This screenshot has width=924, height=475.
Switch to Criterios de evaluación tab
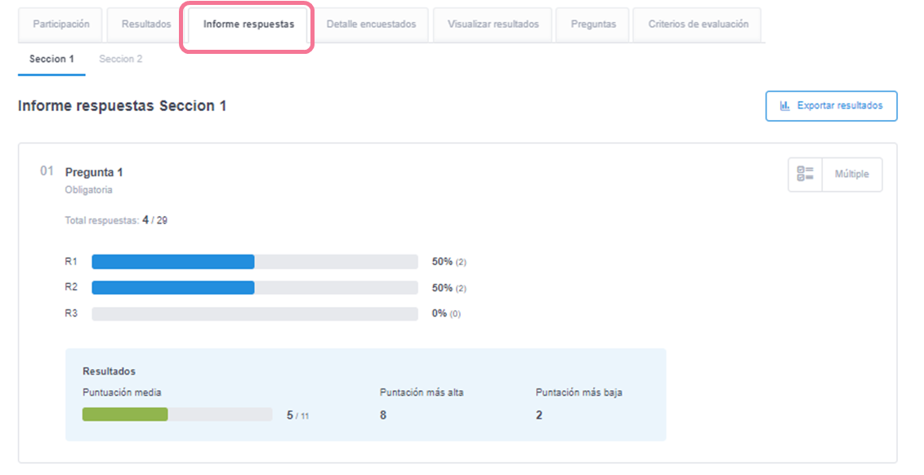(698, 24)
